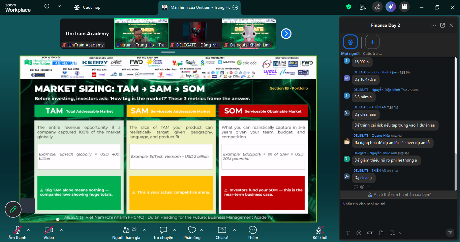460x242 pixels.
Task: Click the floating green annotation pencil button
Action: 13,209
